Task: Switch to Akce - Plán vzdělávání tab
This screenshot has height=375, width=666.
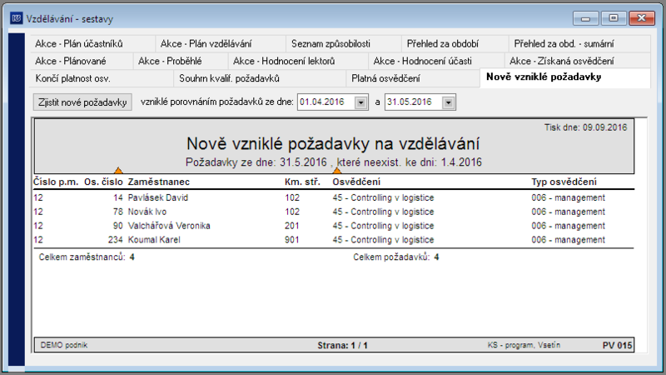Action: (220, 44)
